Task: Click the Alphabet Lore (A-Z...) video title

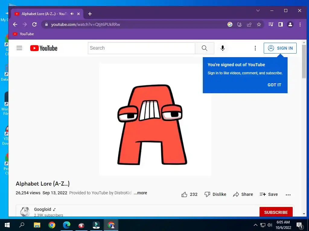Action: pyautogui.click(x=43, y=184)
